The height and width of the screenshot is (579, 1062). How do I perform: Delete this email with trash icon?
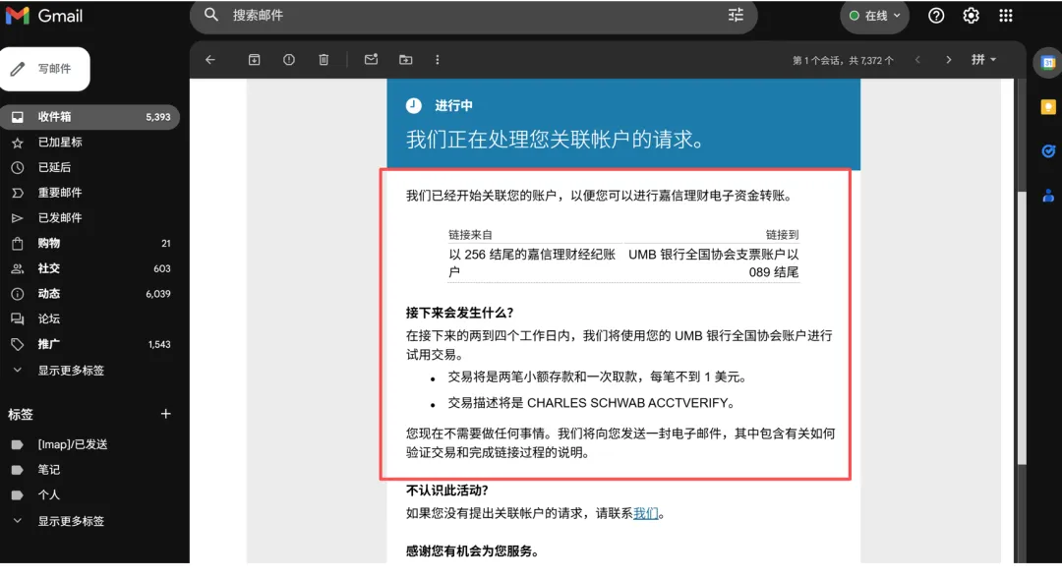pyautogui.click(x=324, y=60)
